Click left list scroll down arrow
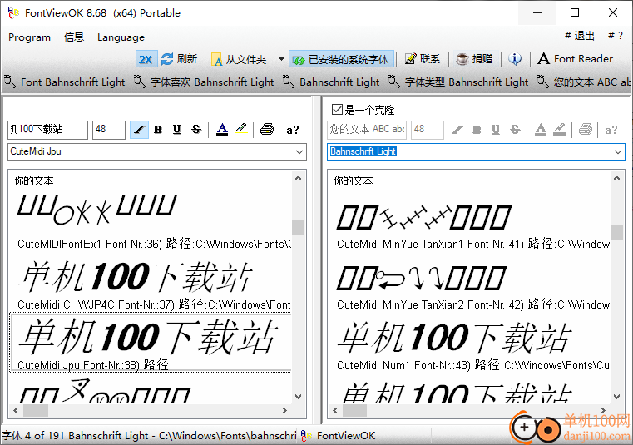 click(x=298, y=397)
